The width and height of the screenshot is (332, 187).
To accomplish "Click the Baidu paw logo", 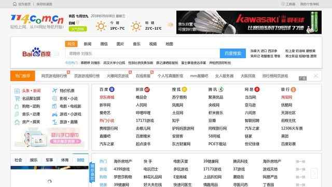I will click(37, 52).
